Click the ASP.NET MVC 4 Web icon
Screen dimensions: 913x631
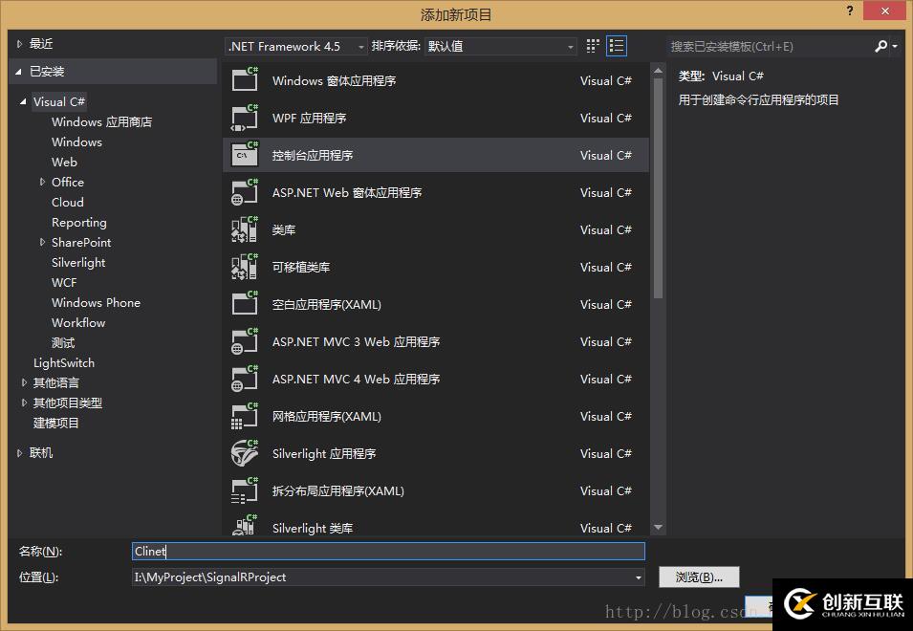tap(245, 378)
